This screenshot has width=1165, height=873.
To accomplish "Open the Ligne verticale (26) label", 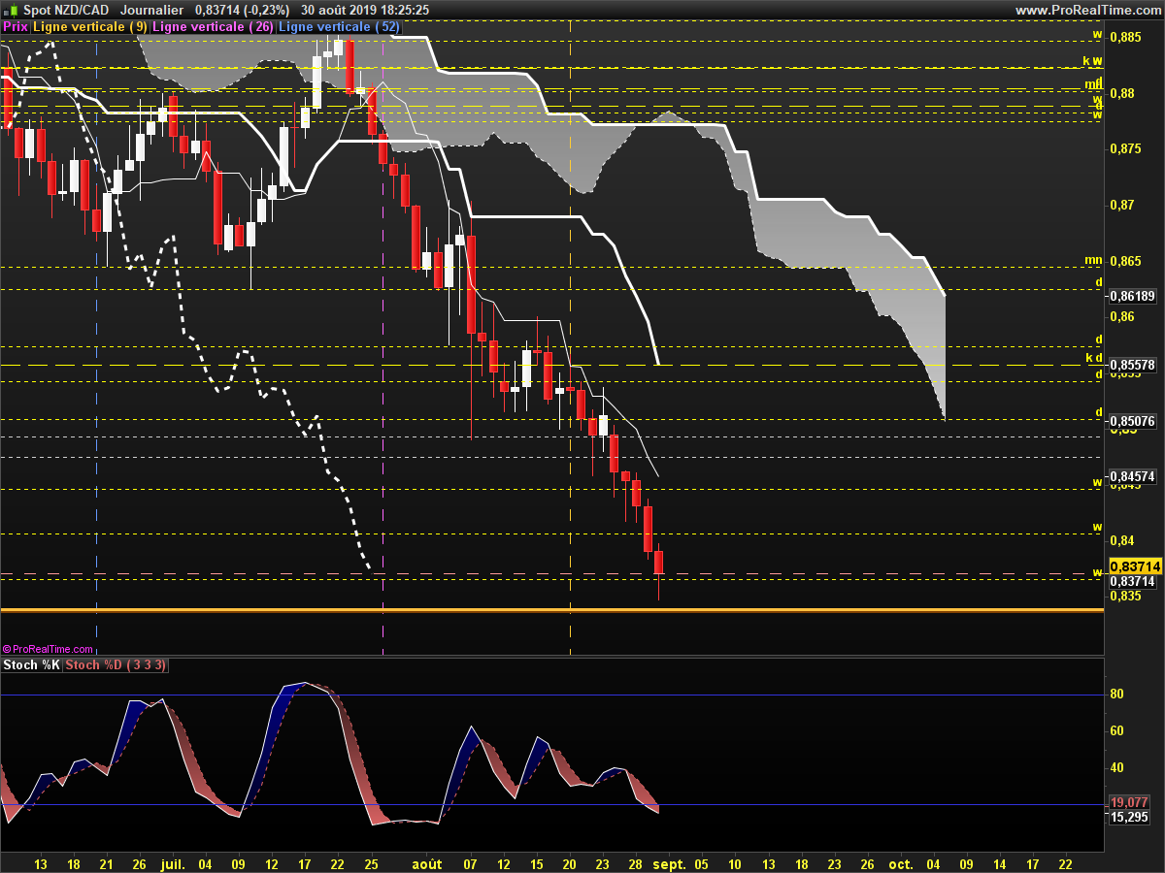I will click(213, 27).
